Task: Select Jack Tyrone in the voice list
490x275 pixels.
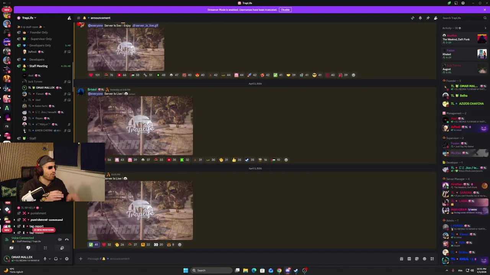Action: click(35, 81)
